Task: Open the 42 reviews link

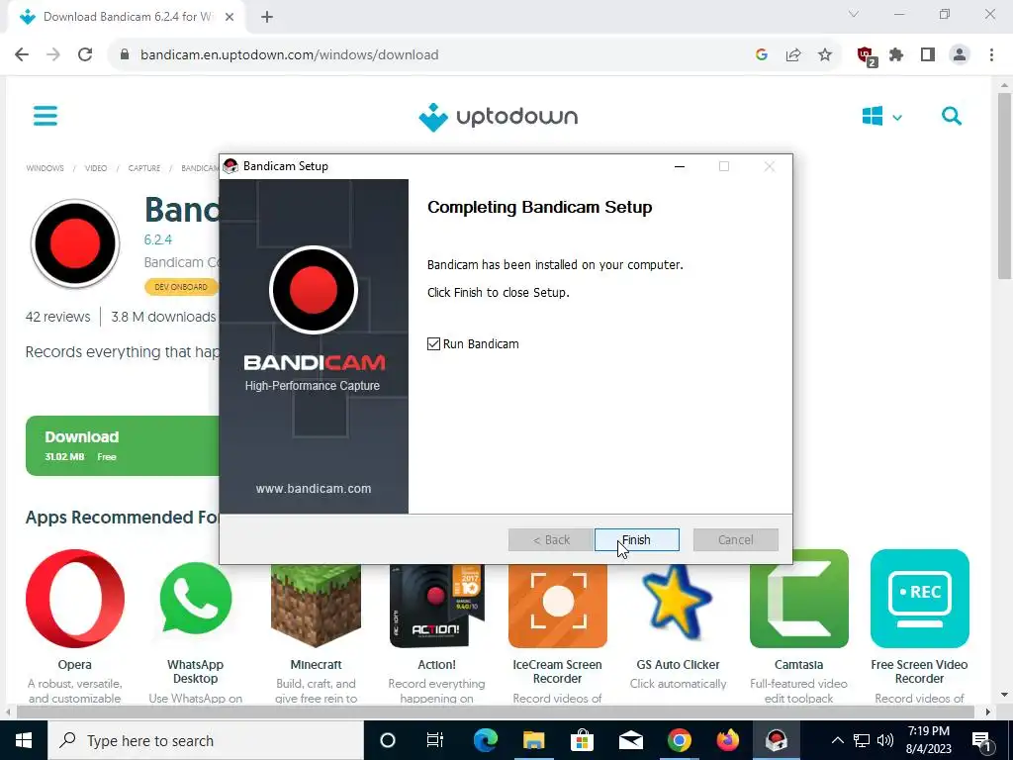Action: (x=57, y=317)
